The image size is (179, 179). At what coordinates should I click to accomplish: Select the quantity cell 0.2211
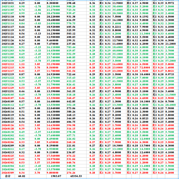[117, 27]
